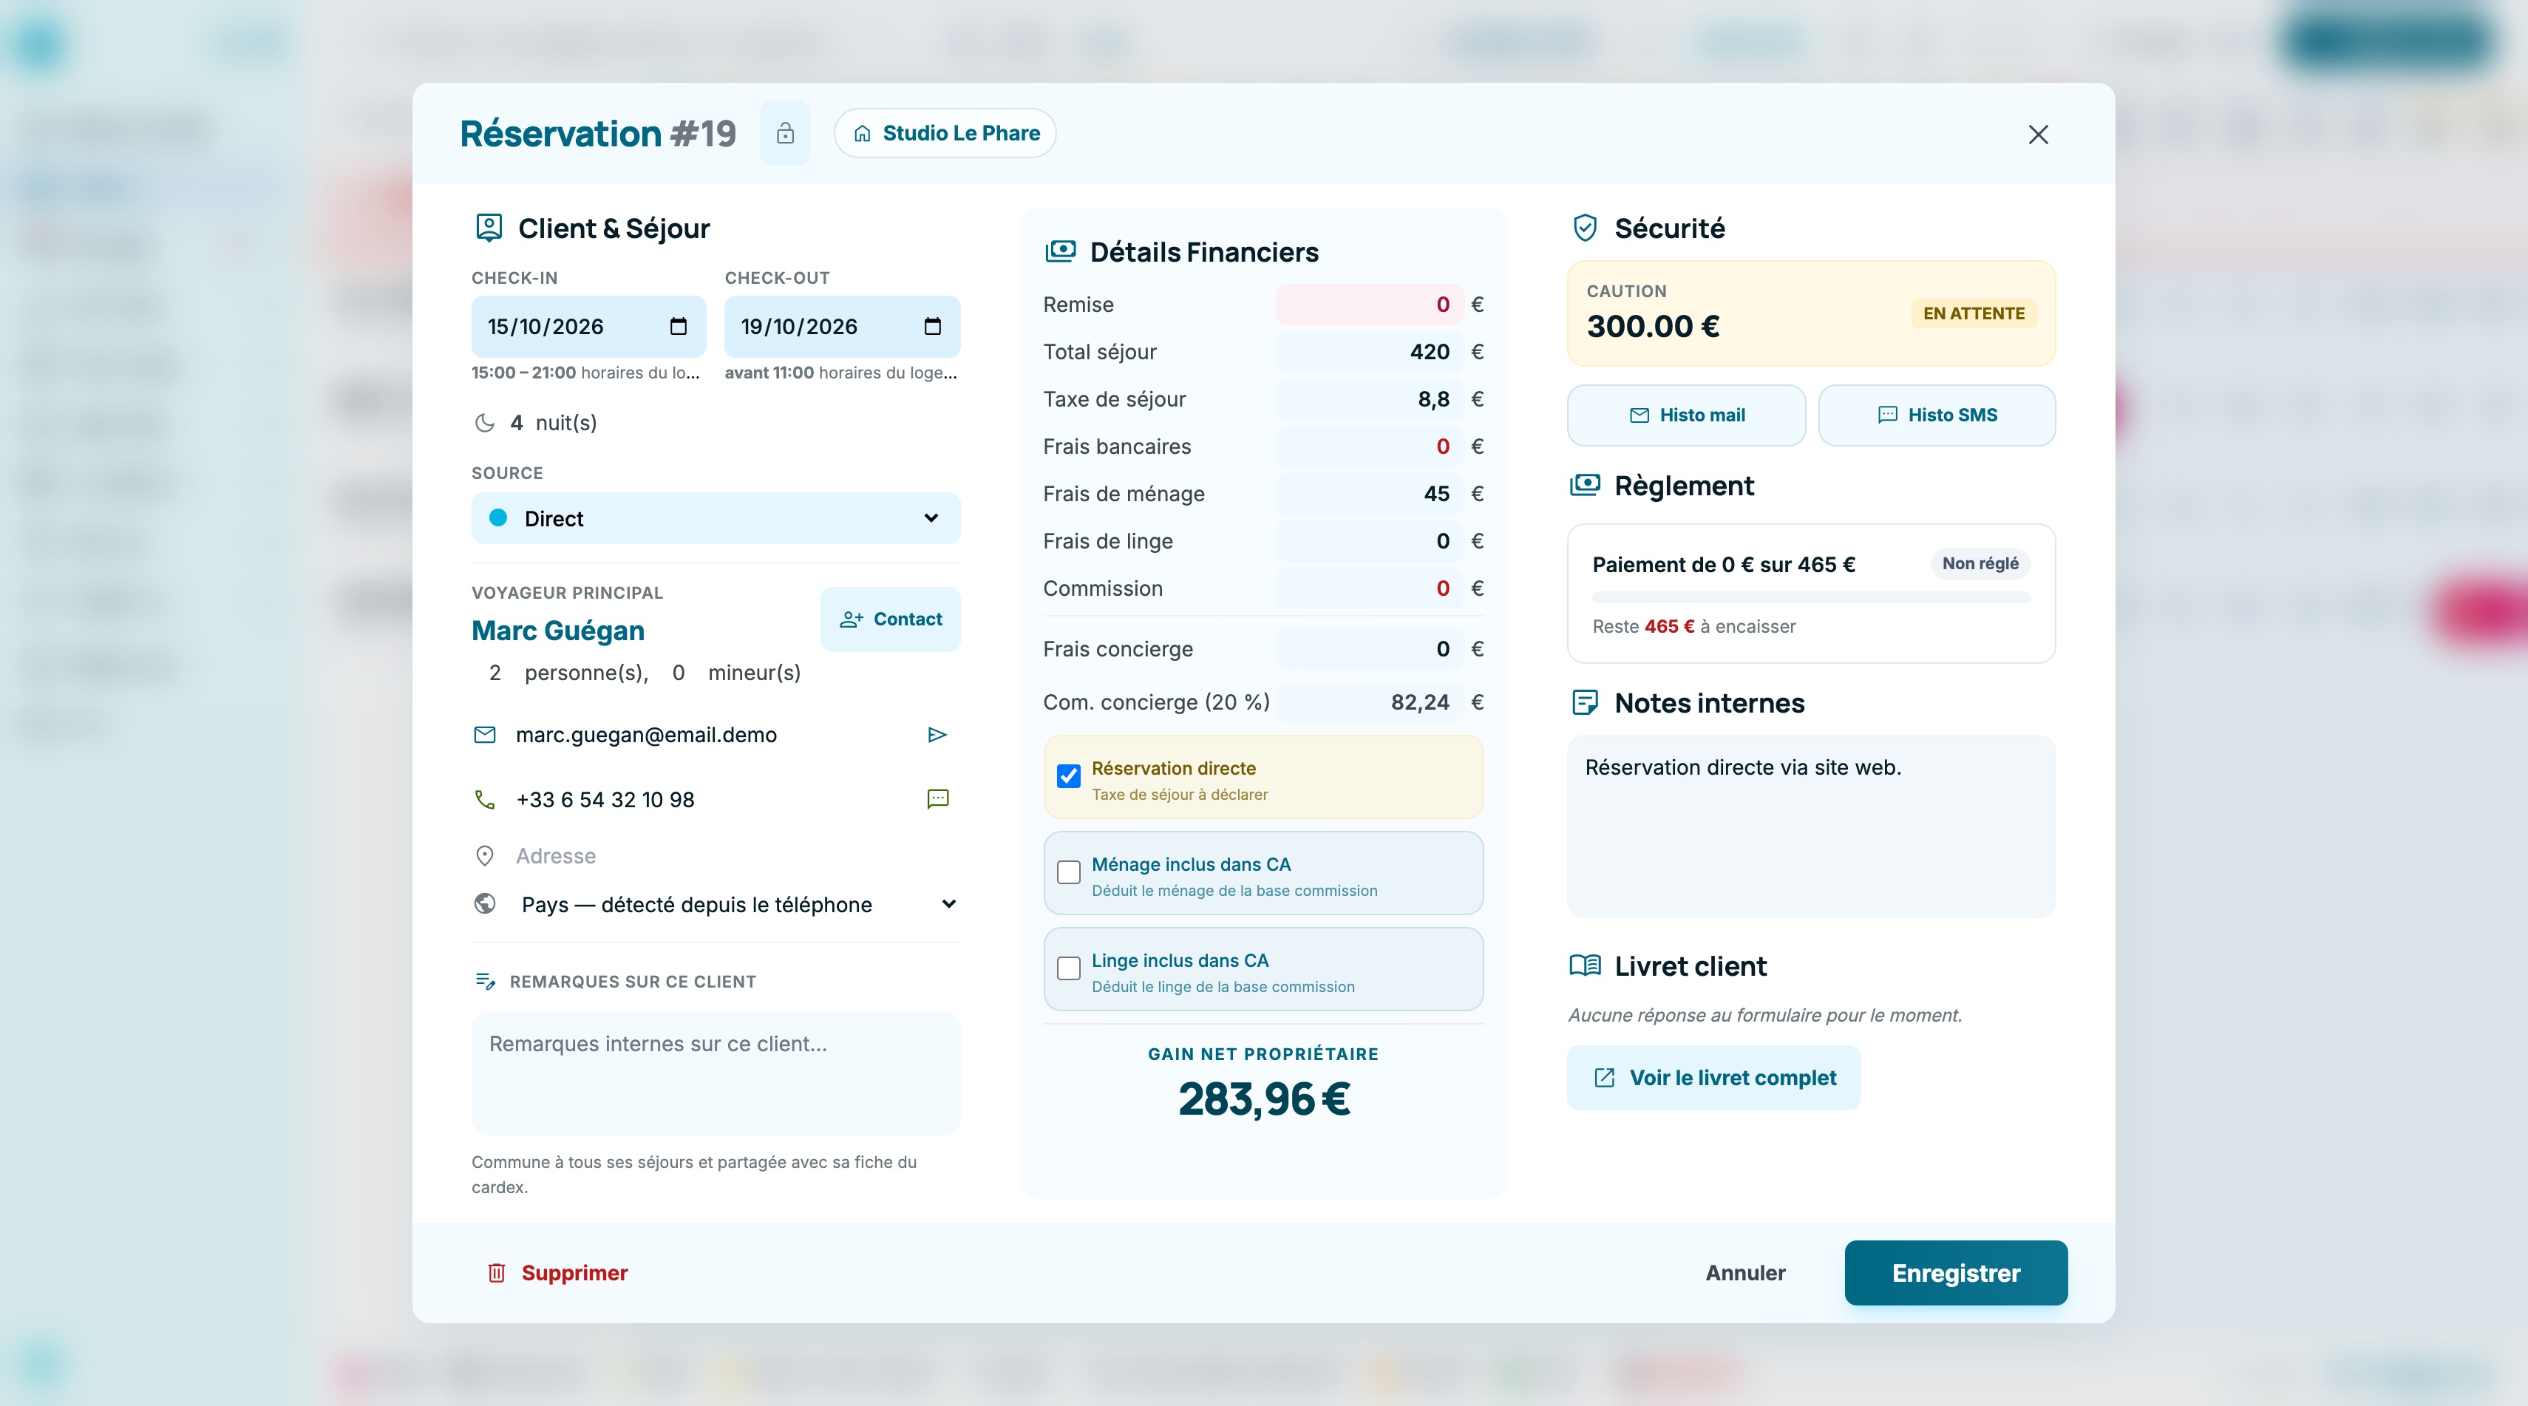The width and height of the screenshot is (2528, 1406).
Task: Enable Ménage inclus dans CA checkbox
Action: (1069, 872)
